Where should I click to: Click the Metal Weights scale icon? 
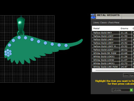(93, 16)
